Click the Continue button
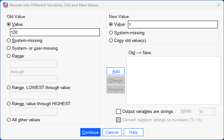The width and height of the screenshot is (224, 140). (x=90, y=132)
